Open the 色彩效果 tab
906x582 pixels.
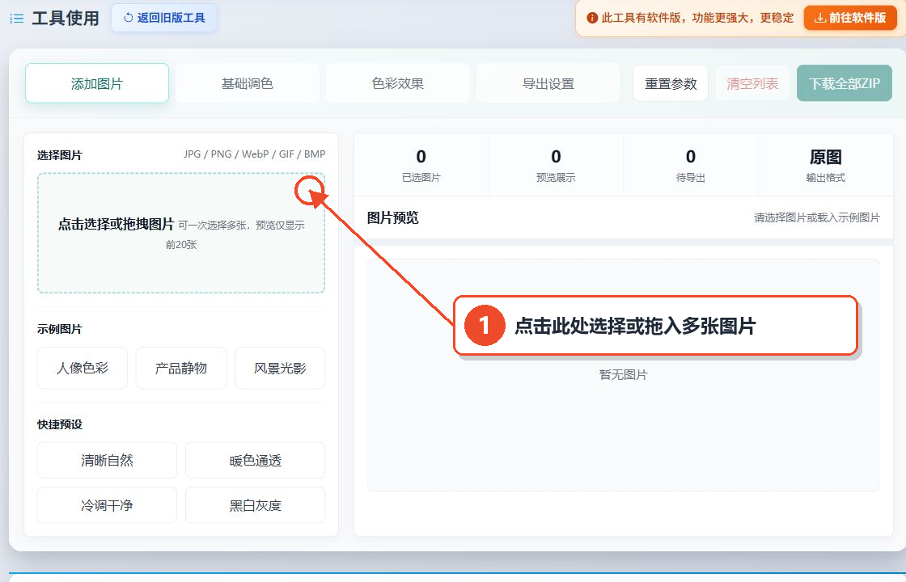397,84
